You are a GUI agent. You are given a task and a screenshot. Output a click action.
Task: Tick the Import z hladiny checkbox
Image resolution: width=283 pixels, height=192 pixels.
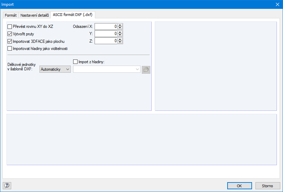[x=75, y=62]
